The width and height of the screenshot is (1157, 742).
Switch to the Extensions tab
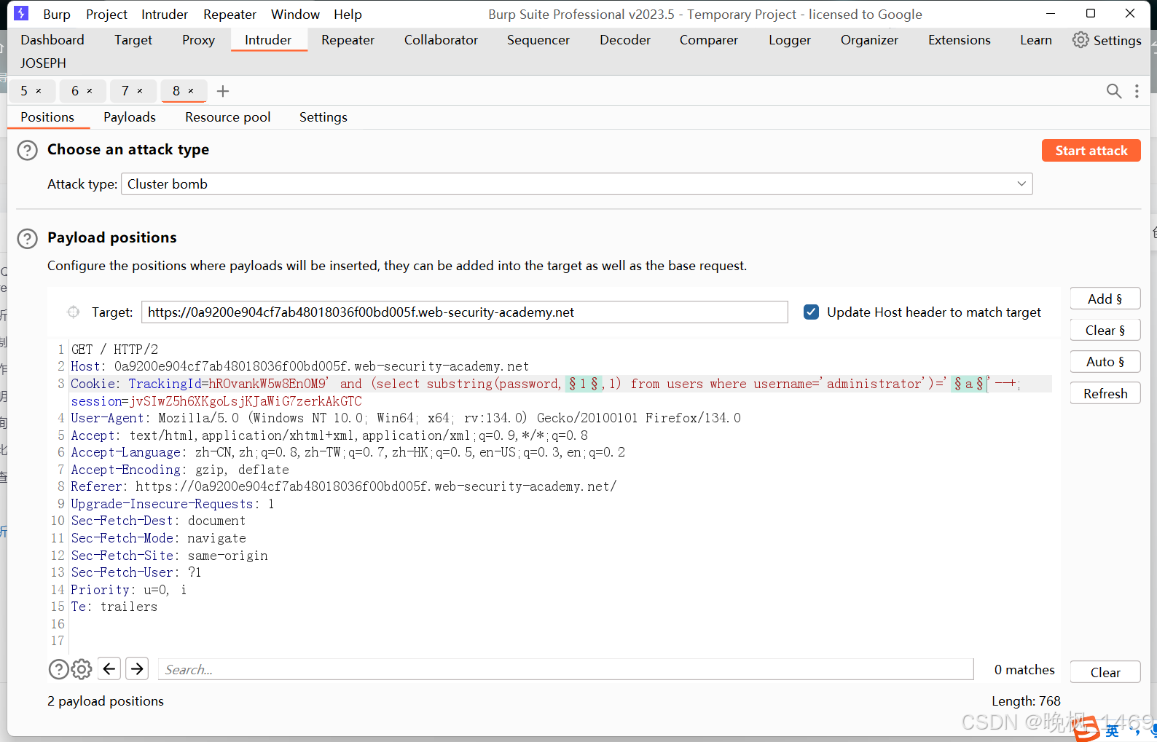(x=960, y=40)
